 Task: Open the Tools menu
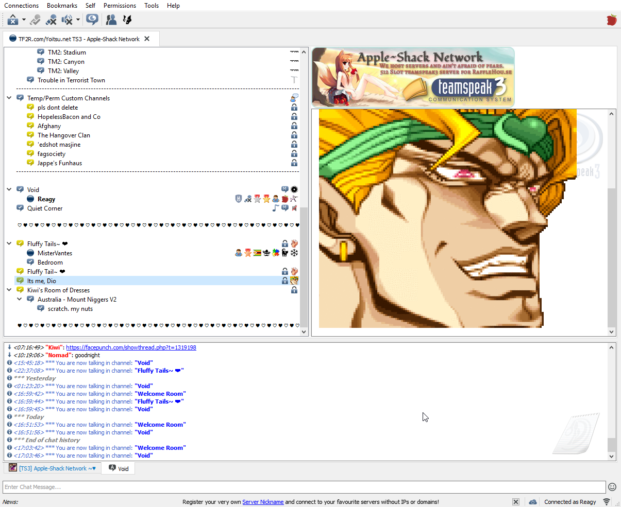point(152,6)
